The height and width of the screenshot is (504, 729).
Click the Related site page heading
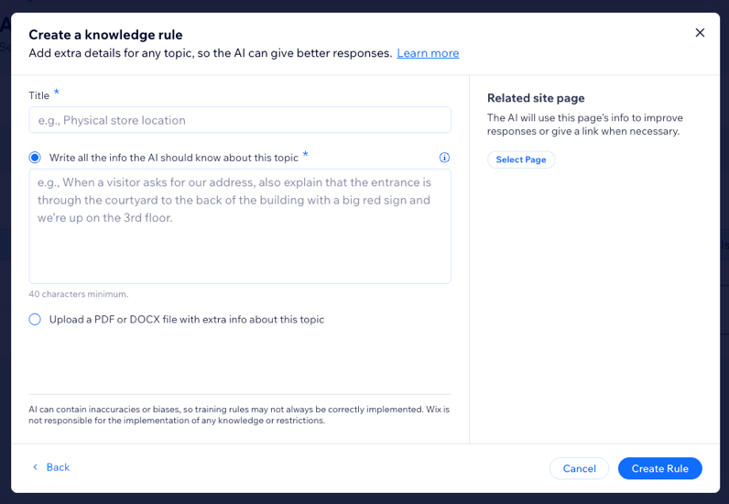536,98
